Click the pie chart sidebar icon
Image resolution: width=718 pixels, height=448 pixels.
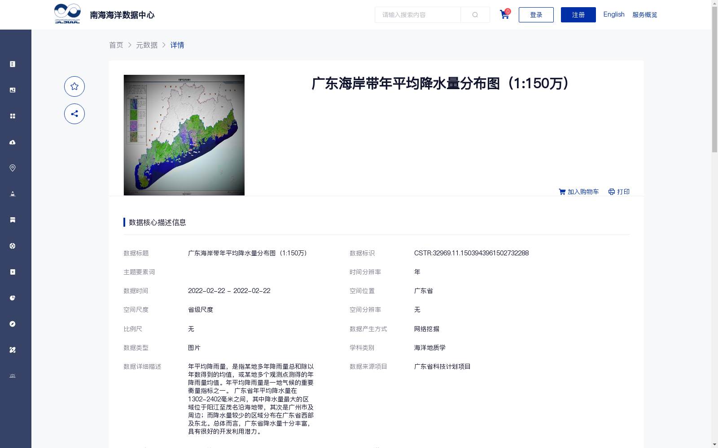tap(13, 298)
